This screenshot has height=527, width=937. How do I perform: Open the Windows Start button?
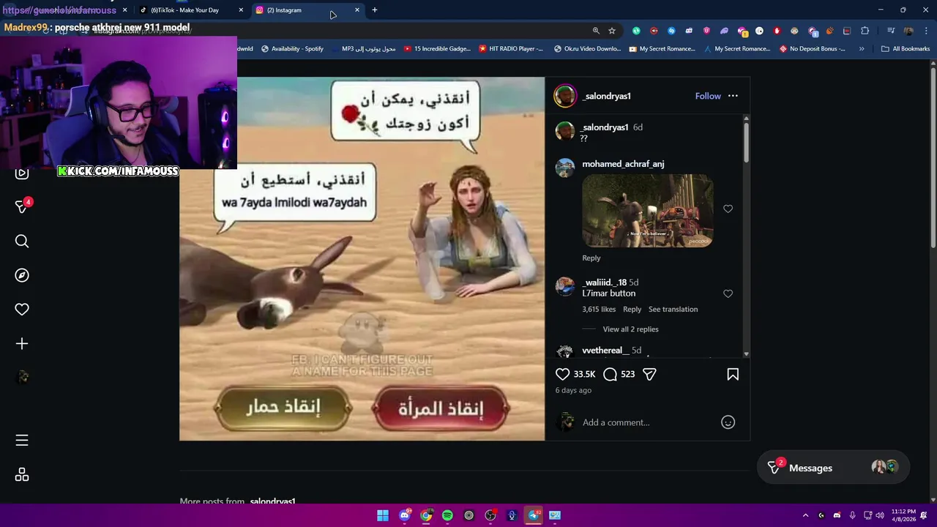point(383,515)
